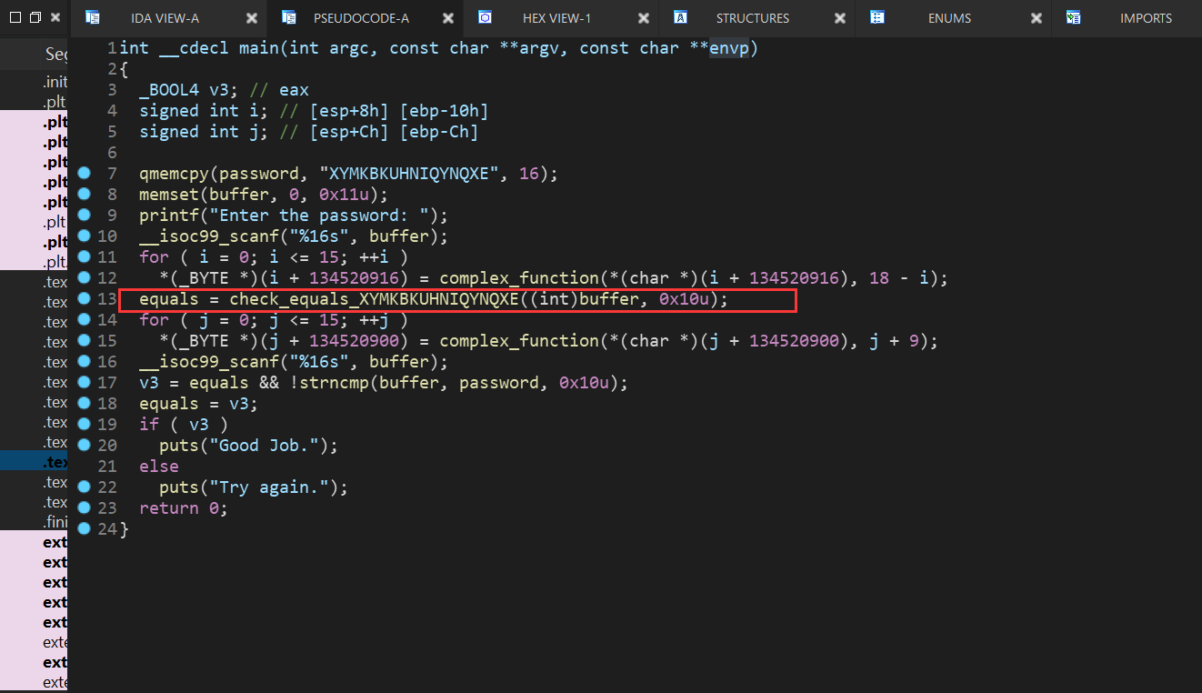Click 'equals = v3;' on line 18
The image size is (1202, 693).
point(199,404)
